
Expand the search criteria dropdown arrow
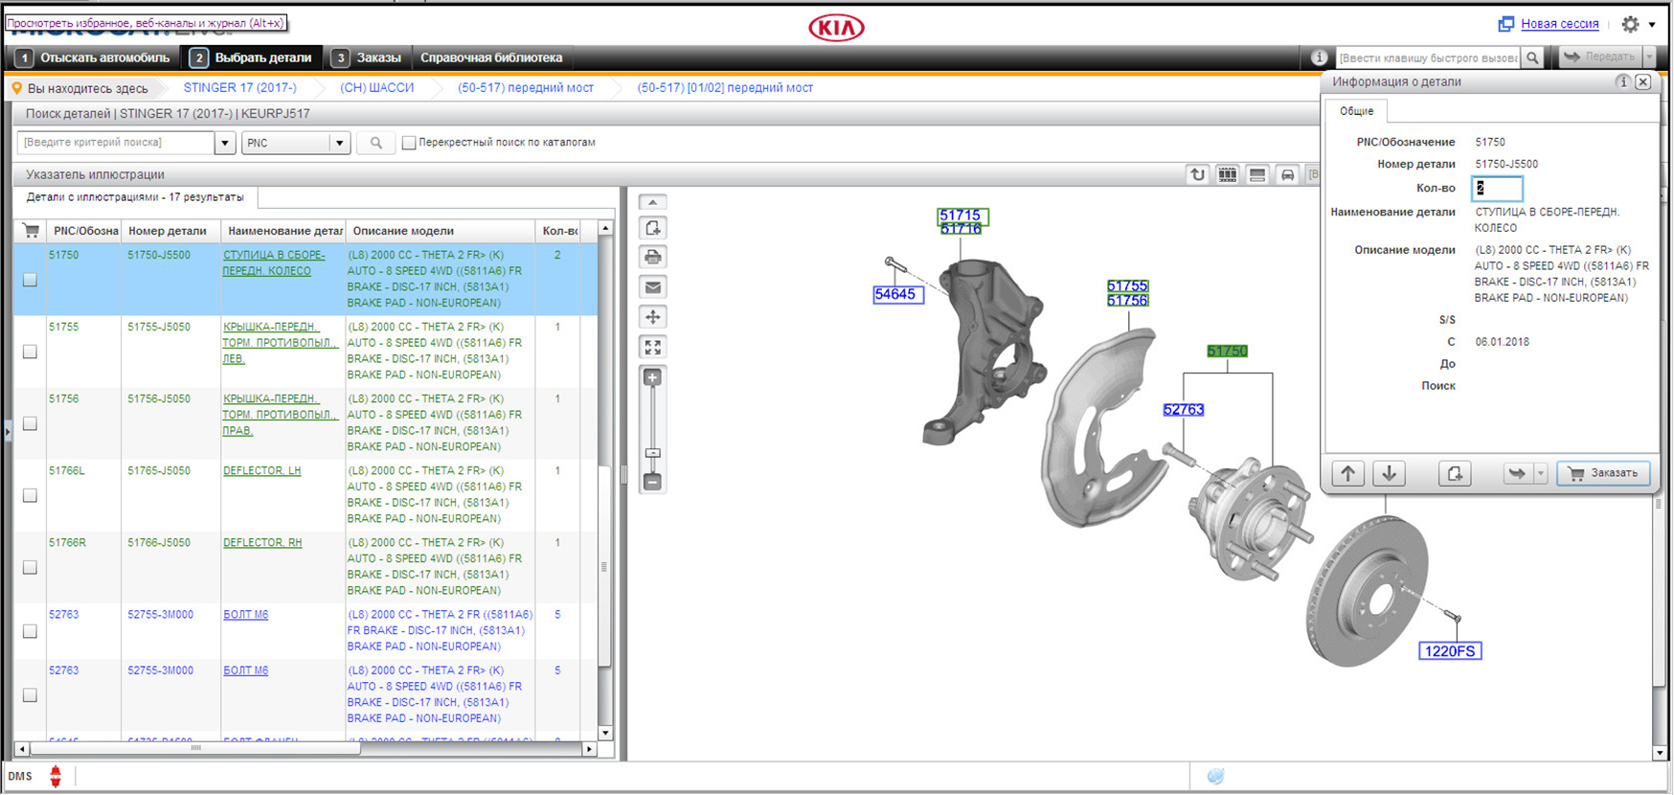[x=225, y=143]
